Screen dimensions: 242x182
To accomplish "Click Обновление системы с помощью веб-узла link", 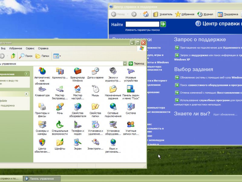I will [x=208, y=78].
